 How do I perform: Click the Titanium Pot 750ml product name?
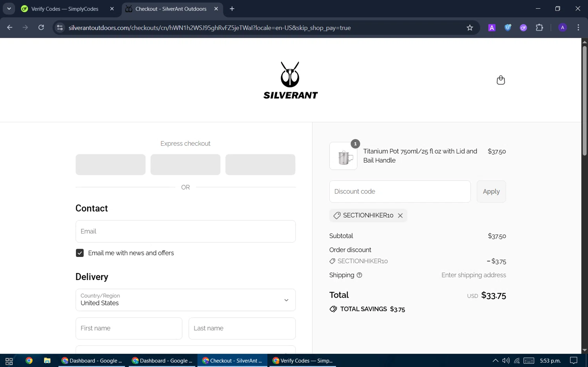(x=420, y=156)
